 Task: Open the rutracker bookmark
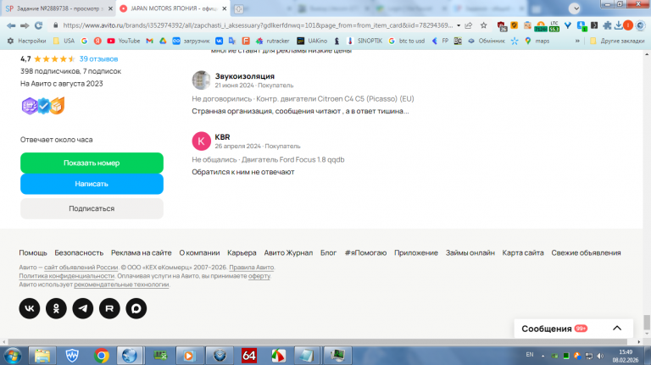tap(272, 41)
